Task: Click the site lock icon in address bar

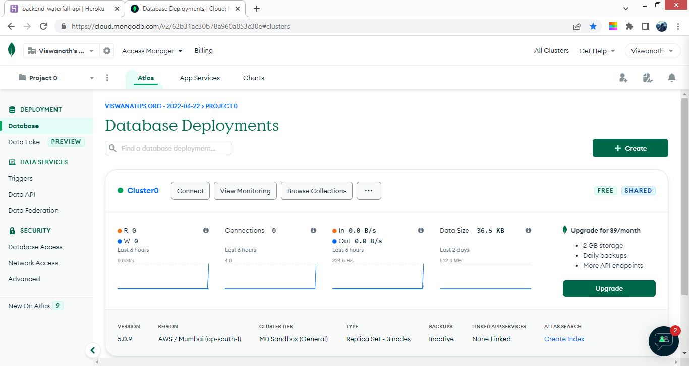Action: point(63,26)
